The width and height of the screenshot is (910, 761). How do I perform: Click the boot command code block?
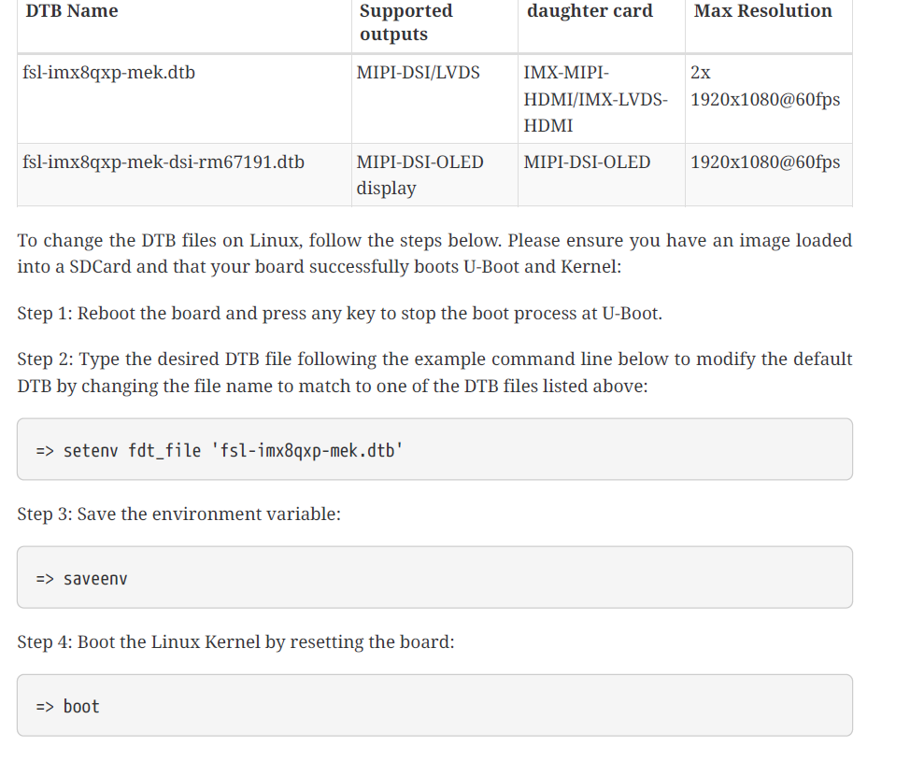coord(434,706)
